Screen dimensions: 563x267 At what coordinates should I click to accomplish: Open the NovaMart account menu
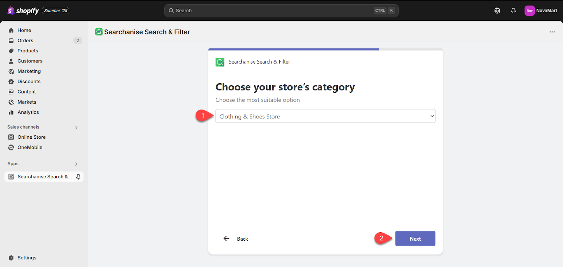tap(541, 11)
